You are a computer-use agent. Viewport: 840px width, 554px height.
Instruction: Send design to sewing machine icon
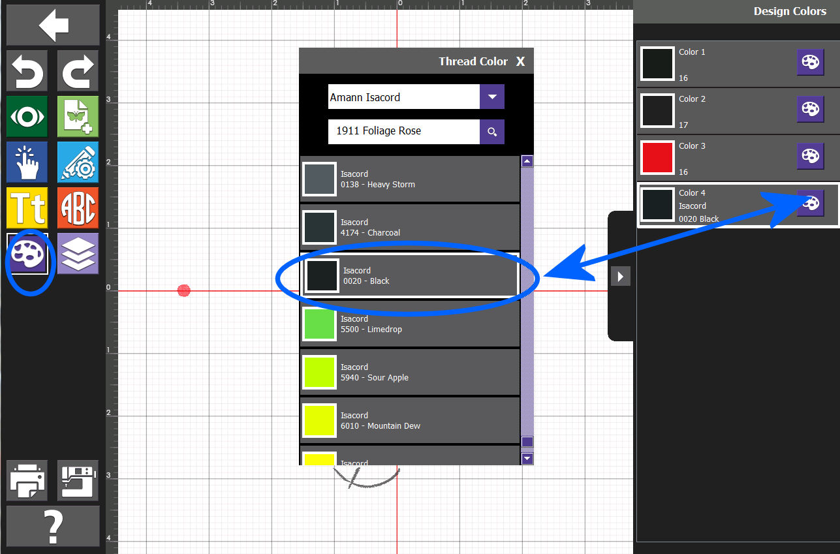point(78,480)
